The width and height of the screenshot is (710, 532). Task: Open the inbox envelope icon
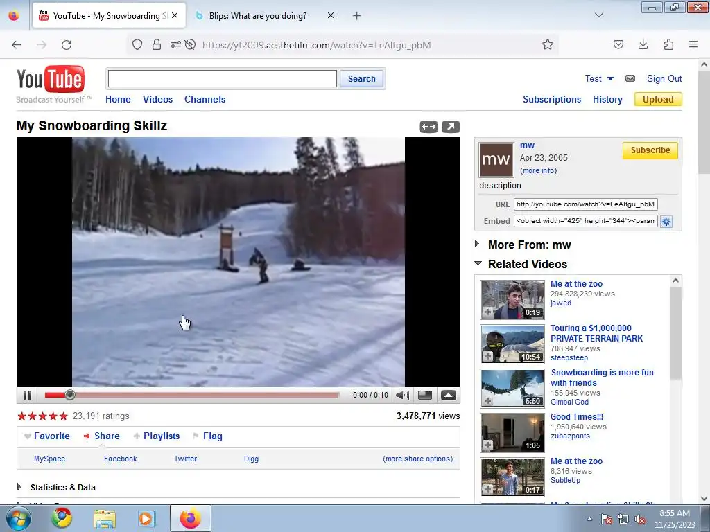(x=630, y=78)
